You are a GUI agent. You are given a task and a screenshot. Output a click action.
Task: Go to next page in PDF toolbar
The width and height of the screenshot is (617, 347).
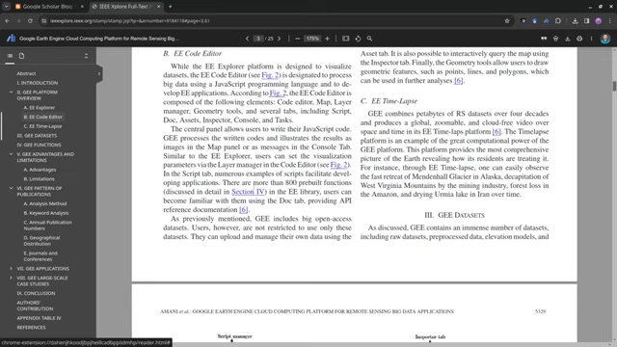(x=279, y=39)
